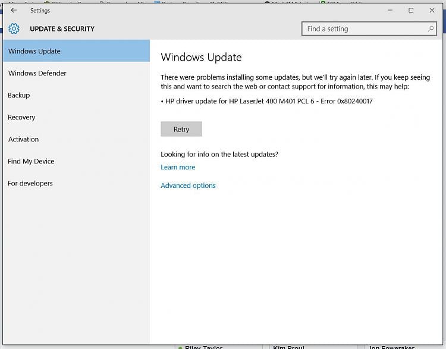This screenshot has height=349, width=446.
Task: Open the Recovery section
Action: coord(76,117)
